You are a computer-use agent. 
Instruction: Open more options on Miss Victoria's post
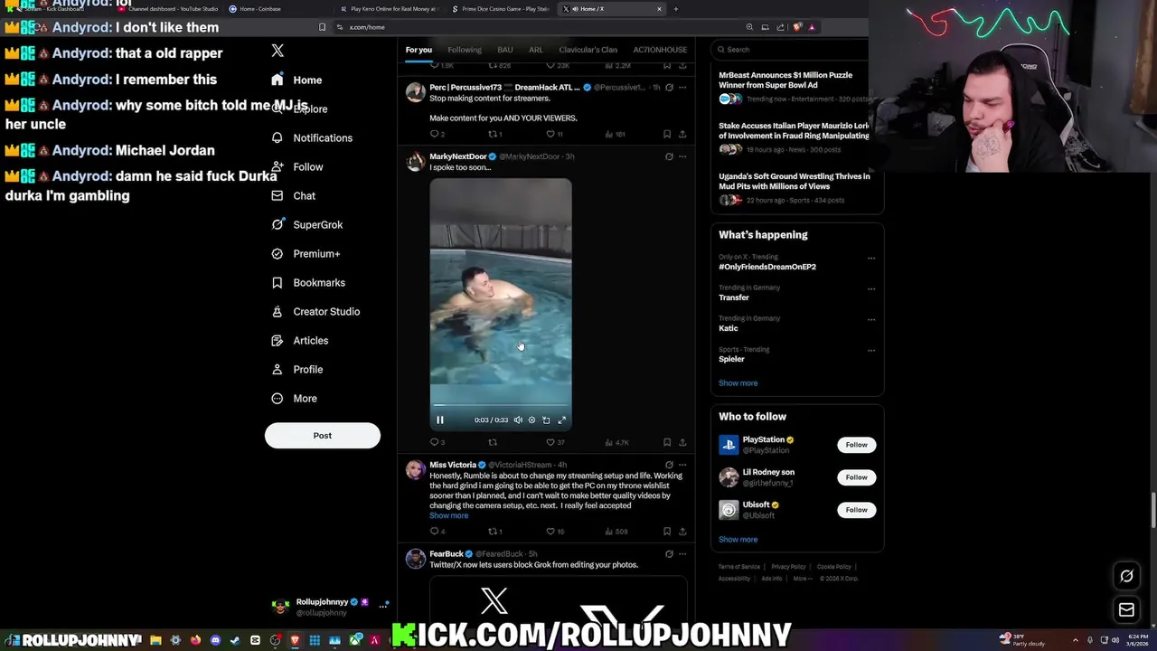click(x=682, y=465)
